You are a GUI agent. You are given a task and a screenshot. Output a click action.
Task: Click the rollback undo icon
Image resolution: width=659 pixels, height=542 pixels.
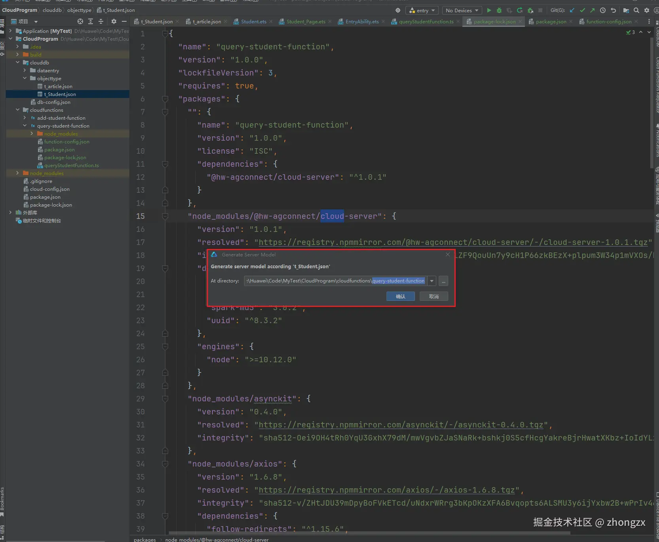point(613,10)
